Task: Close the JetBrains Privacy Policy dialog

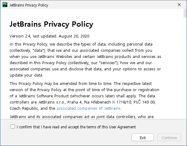Action: click(x=179, y=5)
